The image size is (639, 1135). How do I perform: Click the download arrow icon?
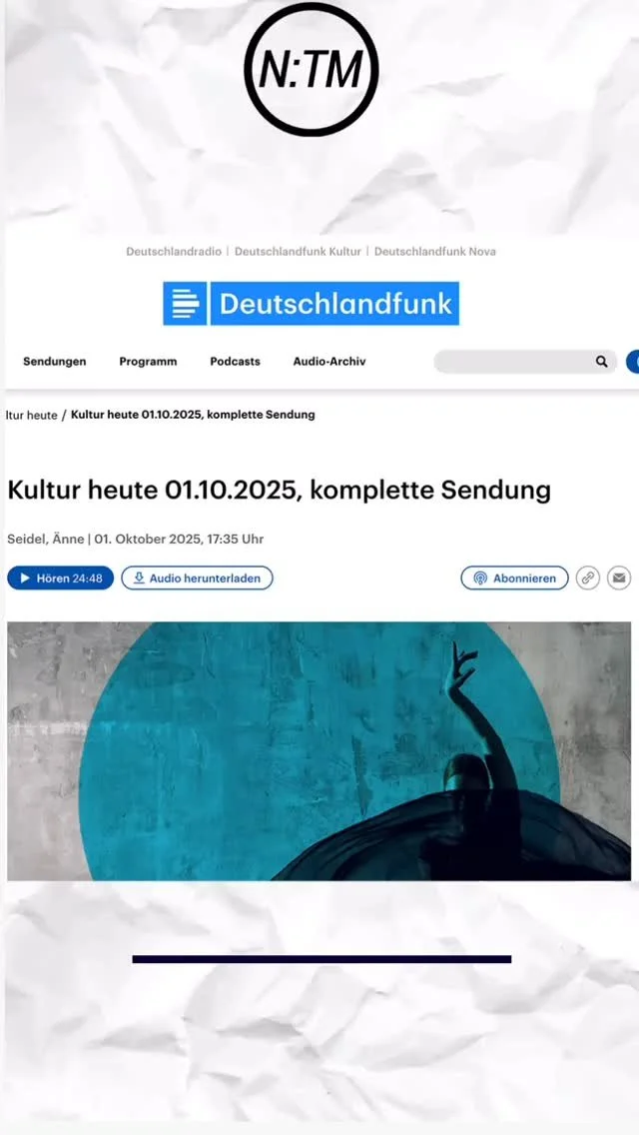click(139, 578)
